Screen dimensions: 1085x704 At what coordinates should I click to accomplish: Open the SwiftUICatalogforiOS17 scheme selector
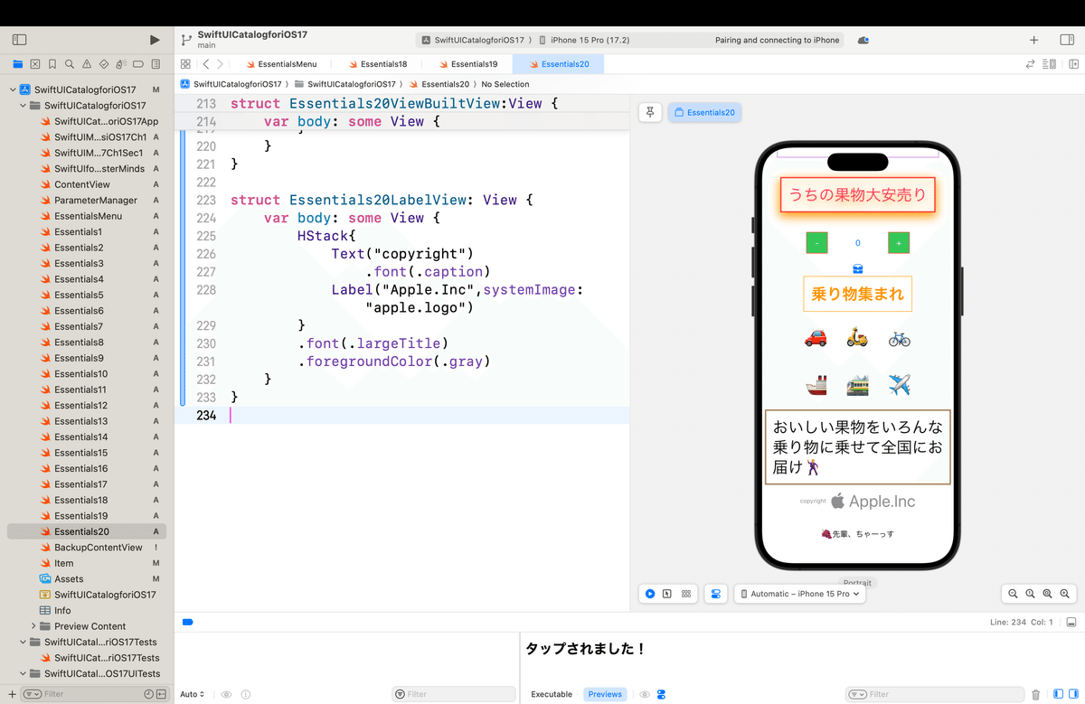[x=472, y=40]
